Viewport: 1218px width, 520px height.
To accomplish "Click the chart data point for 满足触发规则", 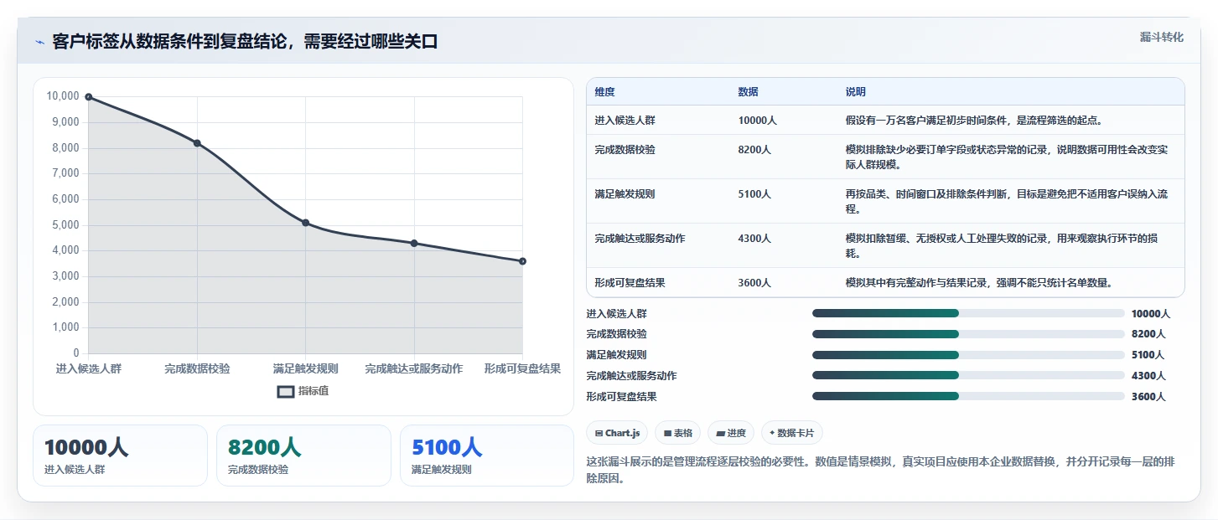I will click(306, 223).
